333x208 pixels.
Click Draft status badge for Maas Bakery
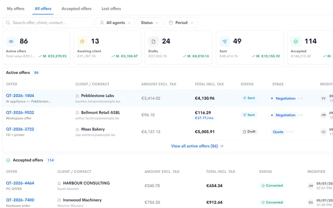pos(249,132)
